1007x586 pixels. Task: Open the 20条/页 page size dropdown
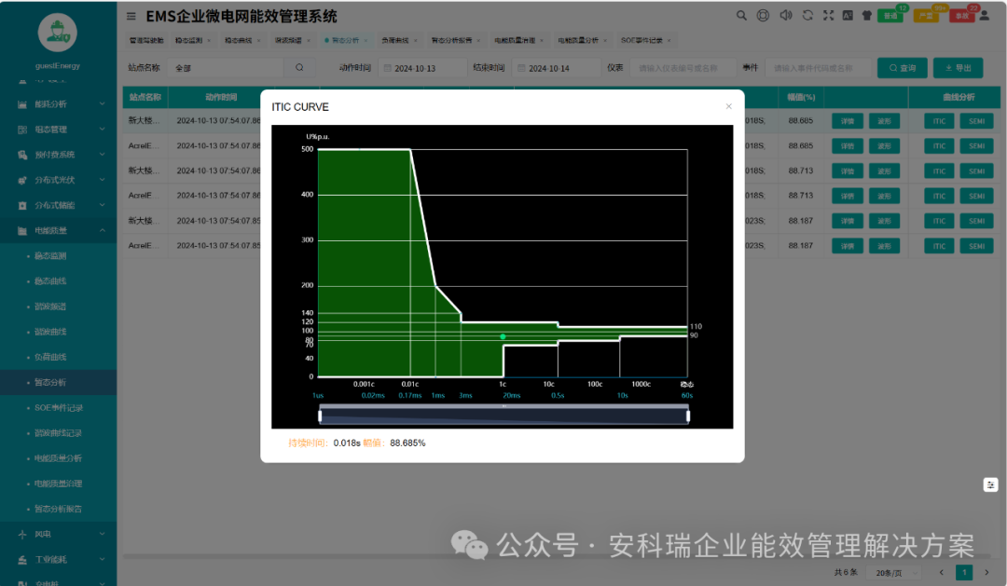(893, 573)
